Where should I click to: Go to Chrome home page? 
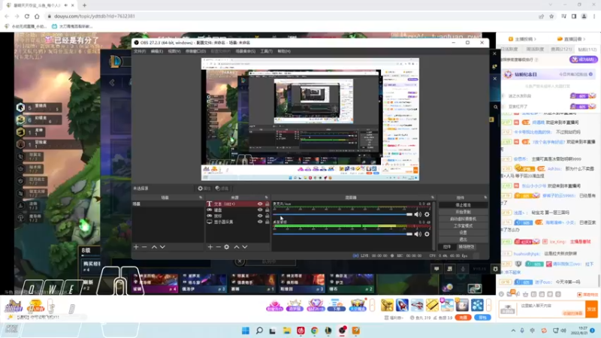coord(37,16)
